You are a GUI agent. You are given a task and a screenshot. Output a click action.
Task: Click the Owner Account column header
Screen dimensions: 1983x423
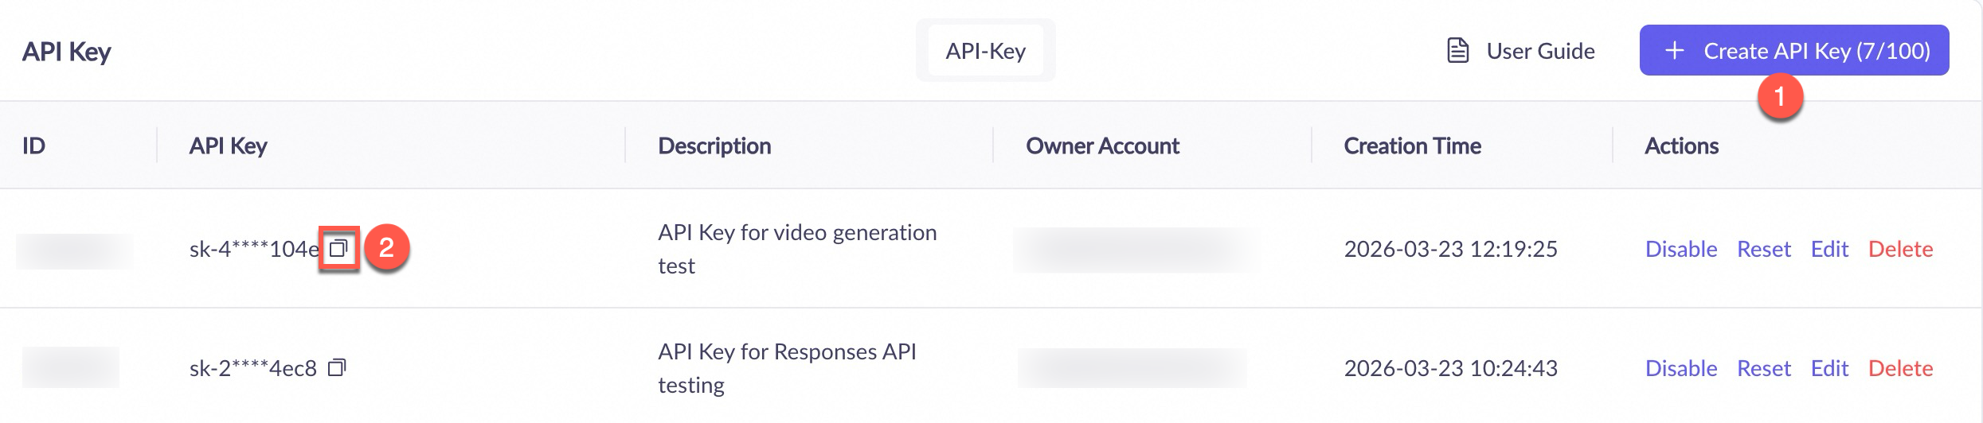[1102, 146]
